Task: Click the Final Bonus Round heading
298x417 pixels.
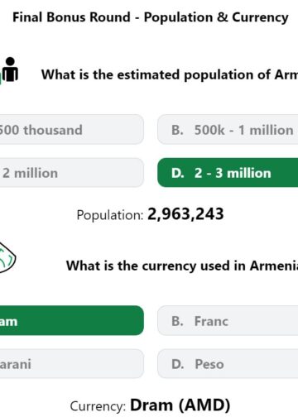Action: coord(151,17)
